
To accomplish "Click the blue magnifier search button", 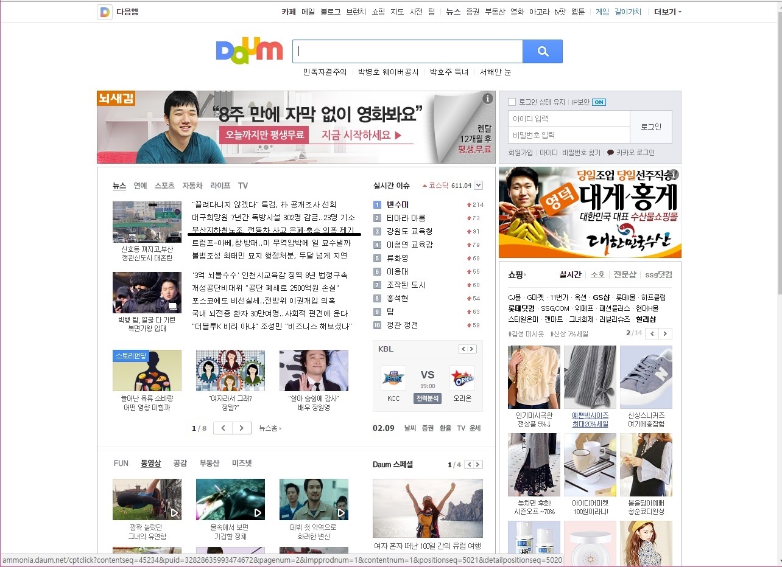I will click(542, 52).
